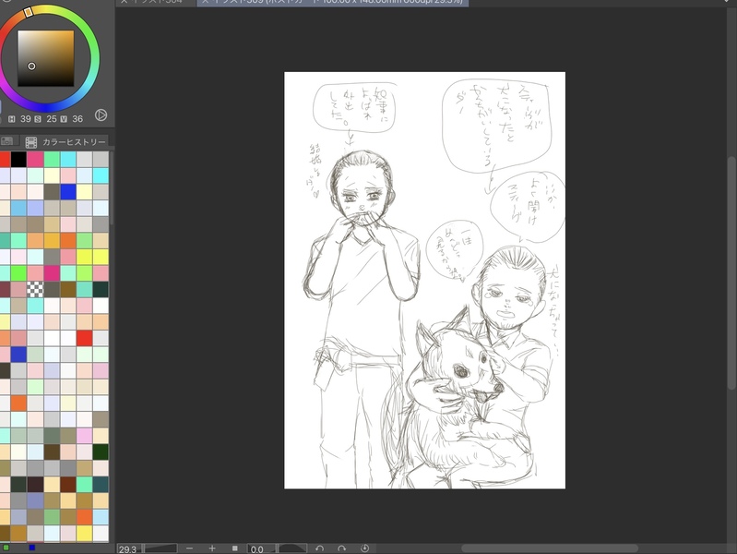Click the zoom slider next to 29.3
Image resolution: width=737 pixels, height=554 pixels.
(x=160, y=548)
